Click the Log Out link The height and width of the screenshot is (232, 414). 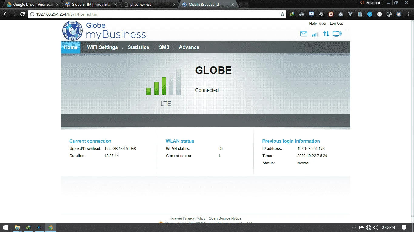[x=336, y=24]
